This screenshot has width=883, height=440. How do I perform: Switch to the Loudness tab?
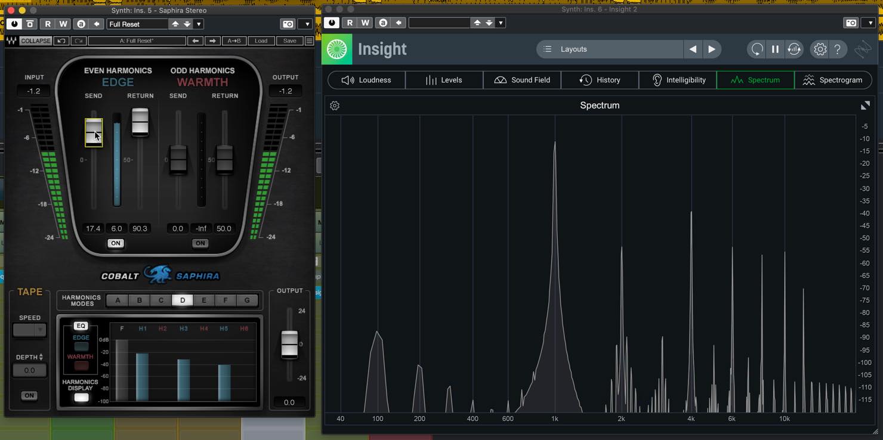point(366,80)
